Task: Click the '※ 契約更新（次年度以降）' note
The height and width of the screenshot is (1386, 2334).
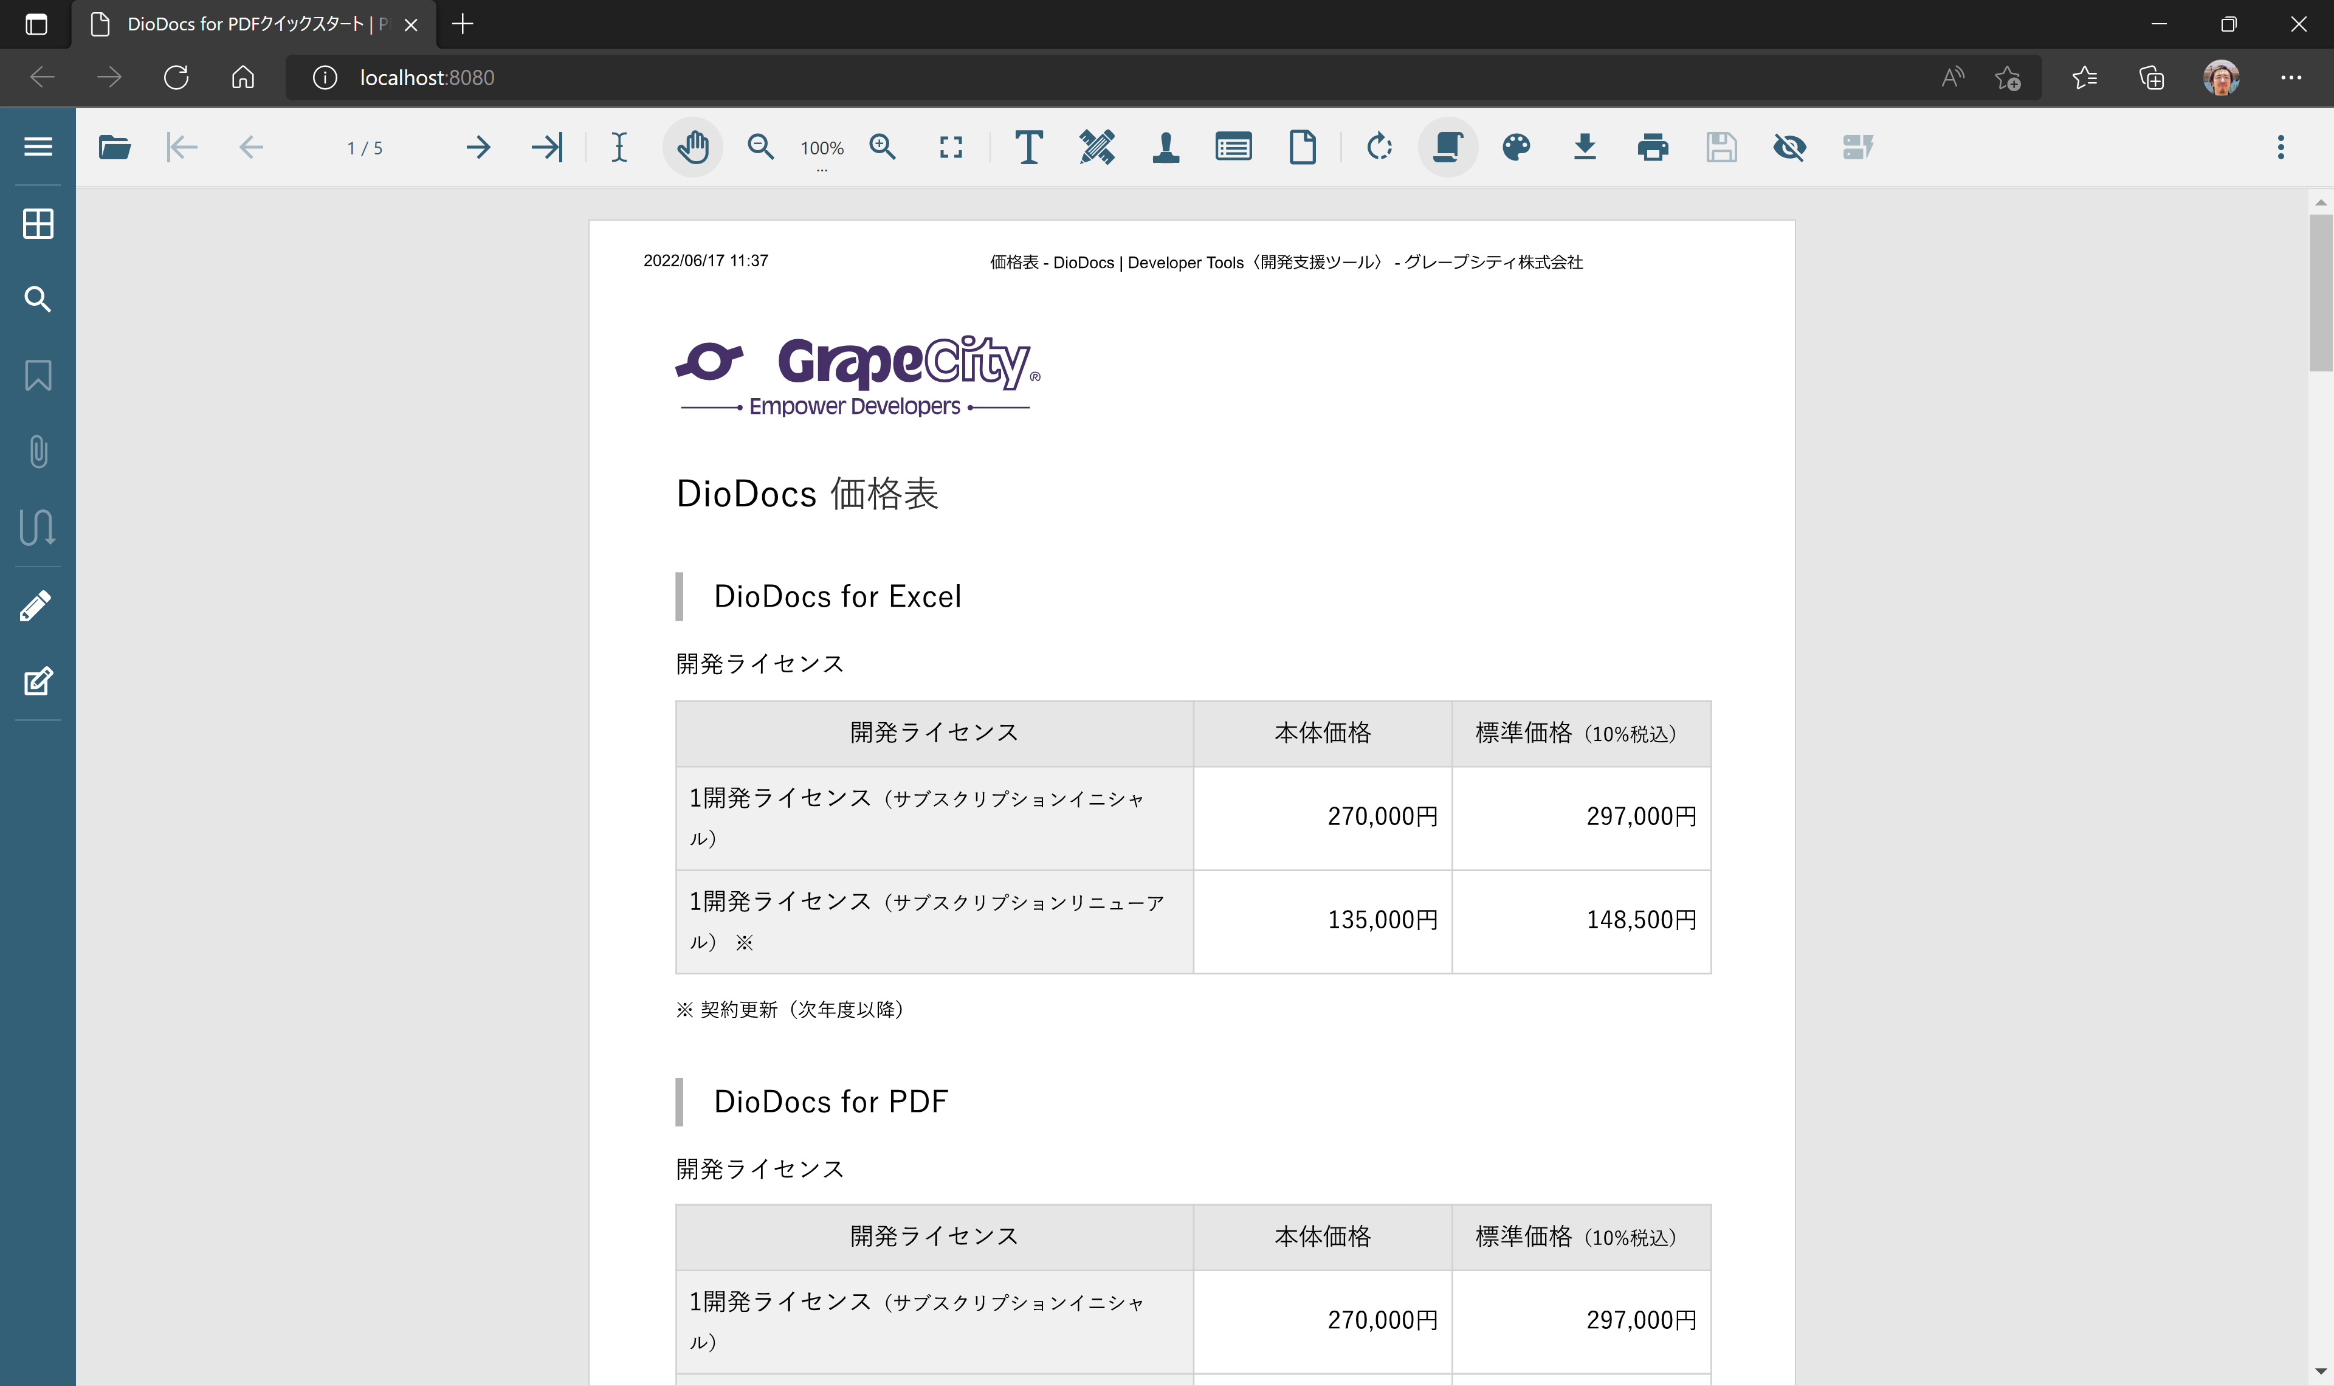Action: pyautogui.click(x=791, y=1010)
